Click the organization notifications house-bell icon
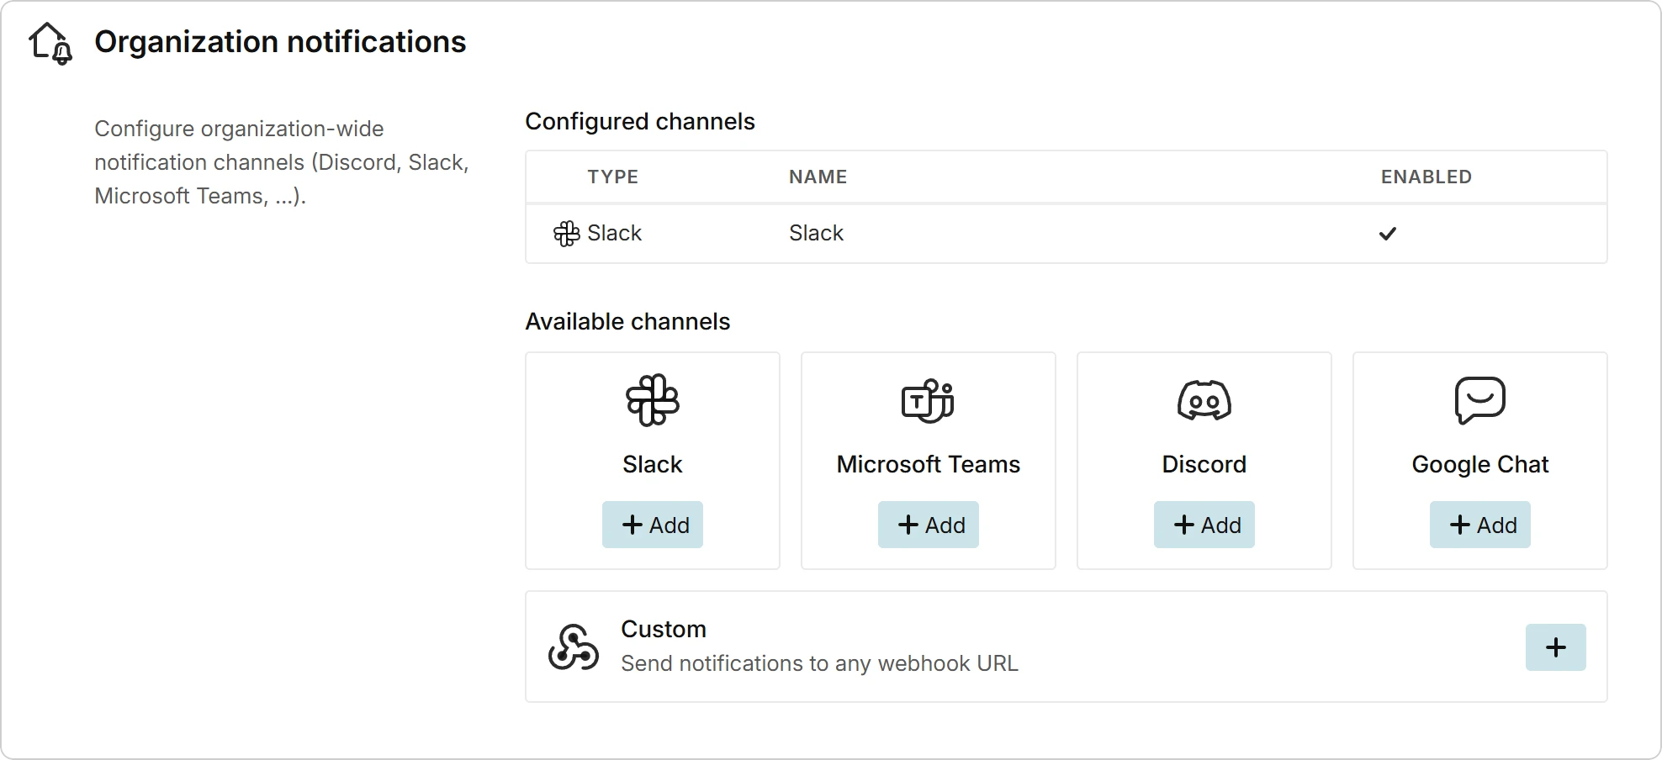1662x760 pixels. [50, 43]
